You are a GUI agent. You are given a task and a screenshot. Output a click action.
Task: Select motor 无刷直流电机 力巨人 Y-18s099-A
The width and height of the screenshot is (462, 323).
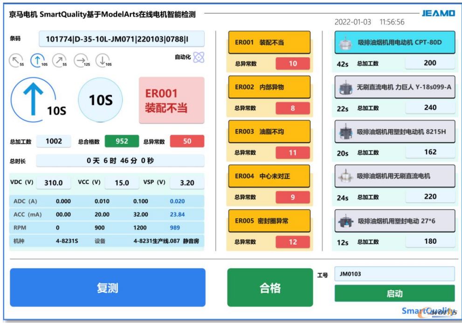[395, 87]
